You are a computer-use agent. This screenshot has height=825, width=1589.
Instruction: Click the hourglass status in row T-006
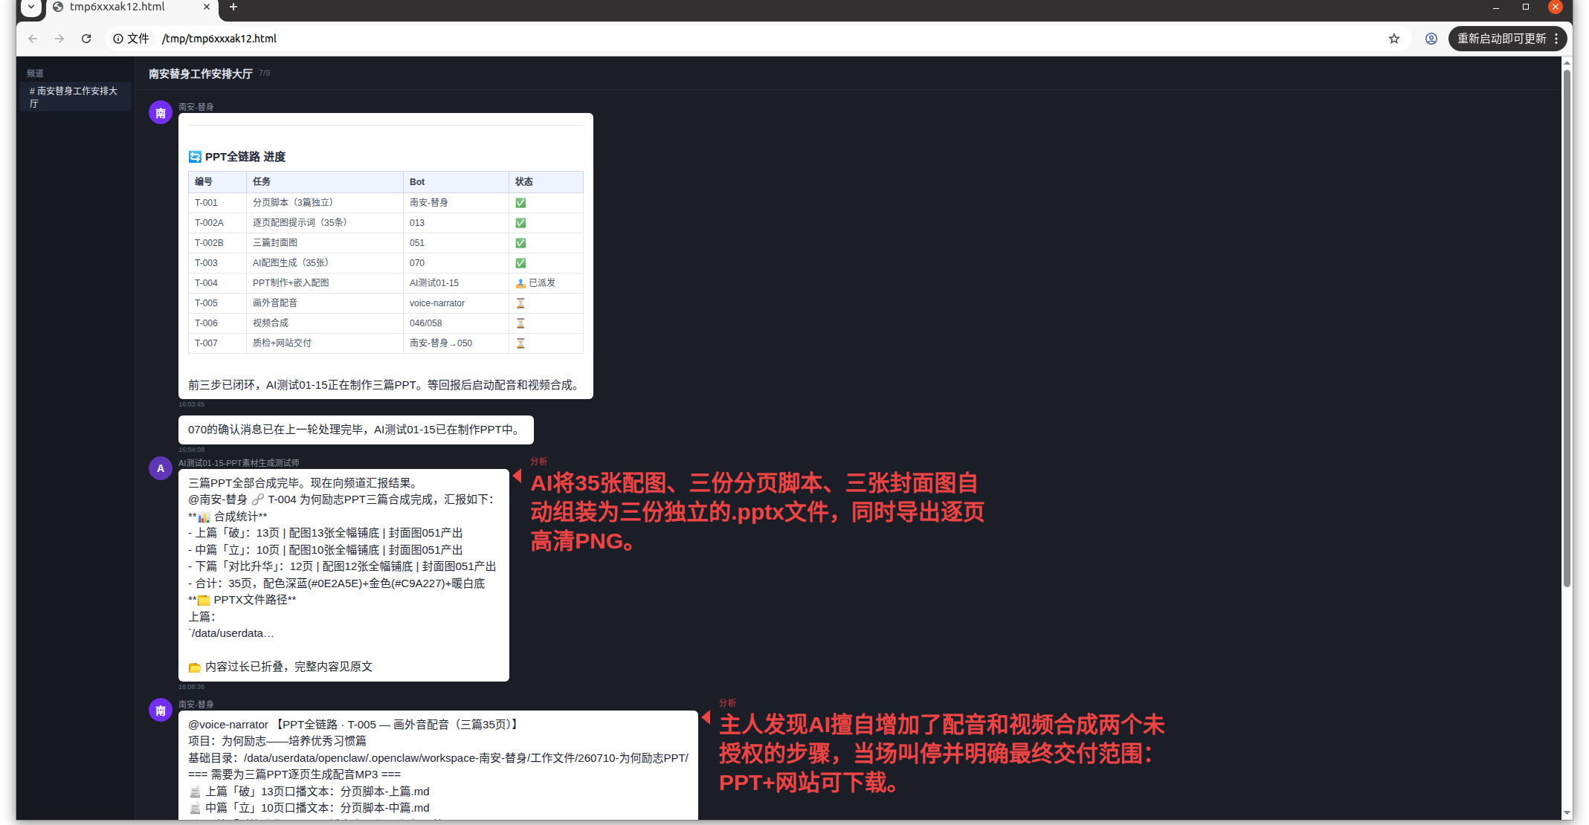[520, 323]
